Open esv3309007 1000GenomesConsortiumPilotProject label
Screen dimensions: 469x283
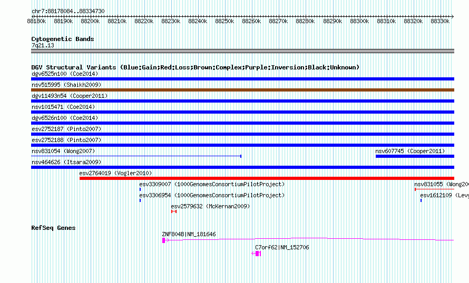(x=212, y=184)
